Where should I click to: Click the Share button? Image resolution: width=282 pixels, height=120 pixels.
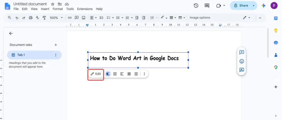[241, 6]
